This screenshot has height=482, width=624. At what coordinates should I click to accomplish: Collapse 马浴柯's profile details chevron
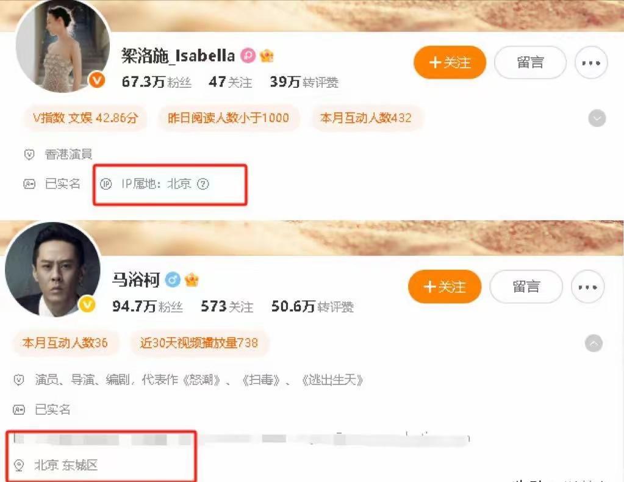[x=594, y=343]
